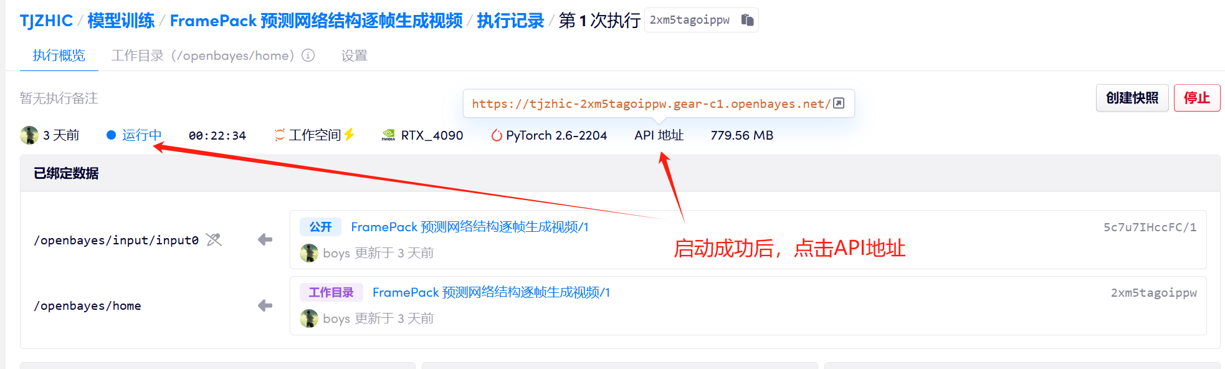
Task: Click the 运行中 status text
Action: tap(142, 135)
